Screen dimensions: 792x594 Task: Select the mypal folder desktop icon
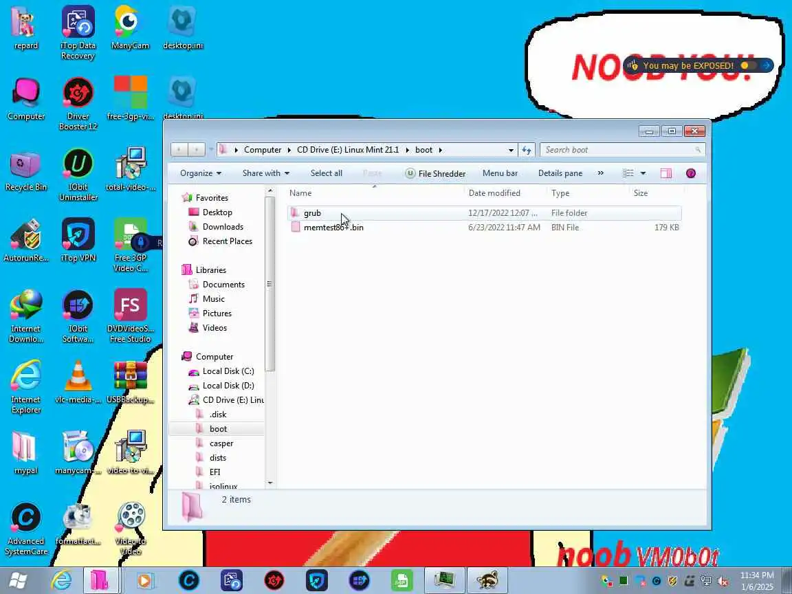pos(25,453)
